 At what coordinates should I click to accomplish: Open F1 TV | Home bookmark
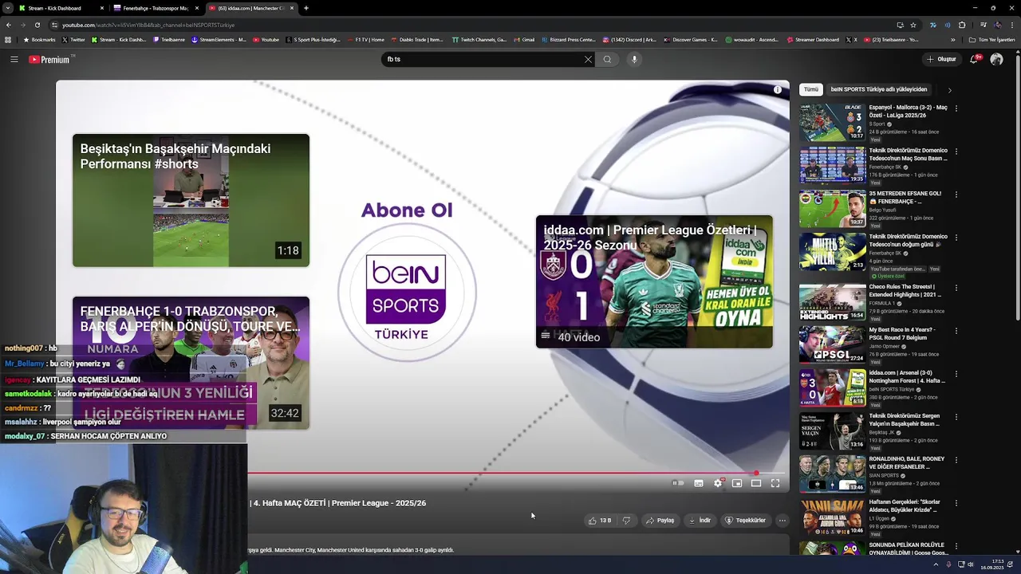[365, 40]
